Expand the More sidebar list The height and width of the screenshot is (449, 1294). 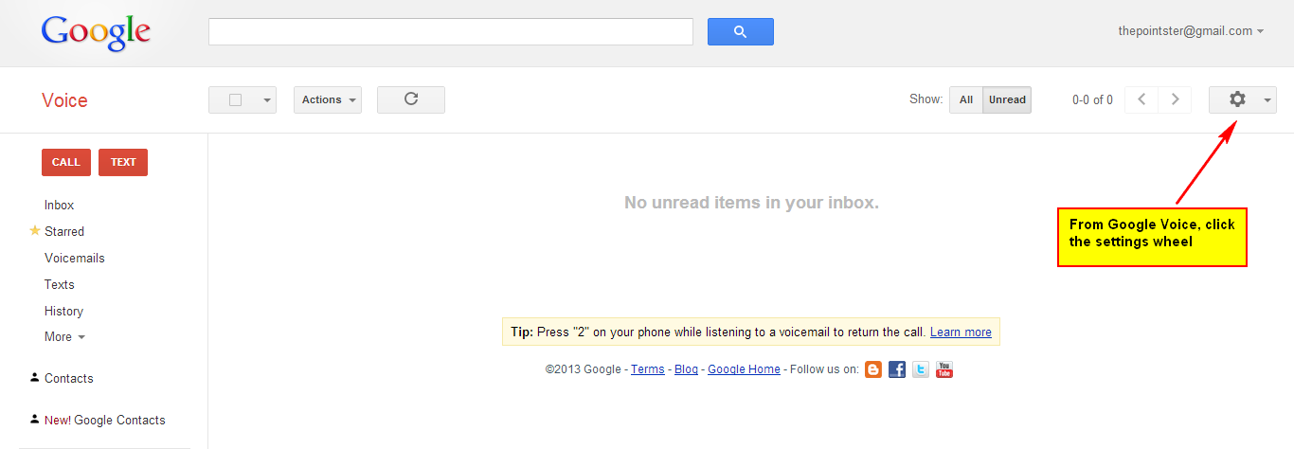pos(64,336)
